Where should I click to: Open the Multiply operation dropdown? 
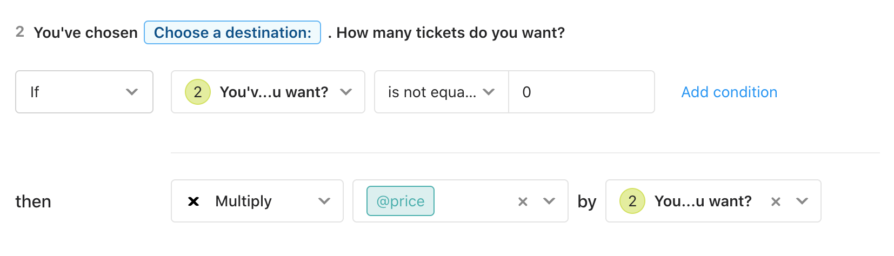click(257, 201)
